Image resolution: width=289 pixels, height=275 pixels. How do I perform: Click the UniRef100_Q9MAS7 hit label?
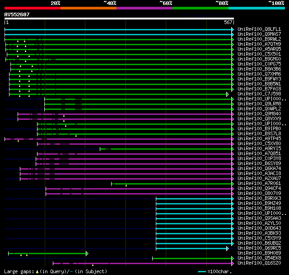tap(260, 34)
